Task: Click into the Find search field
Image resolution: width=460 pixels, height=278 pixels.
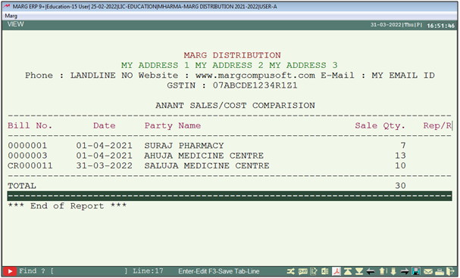Action: (89, 271)
